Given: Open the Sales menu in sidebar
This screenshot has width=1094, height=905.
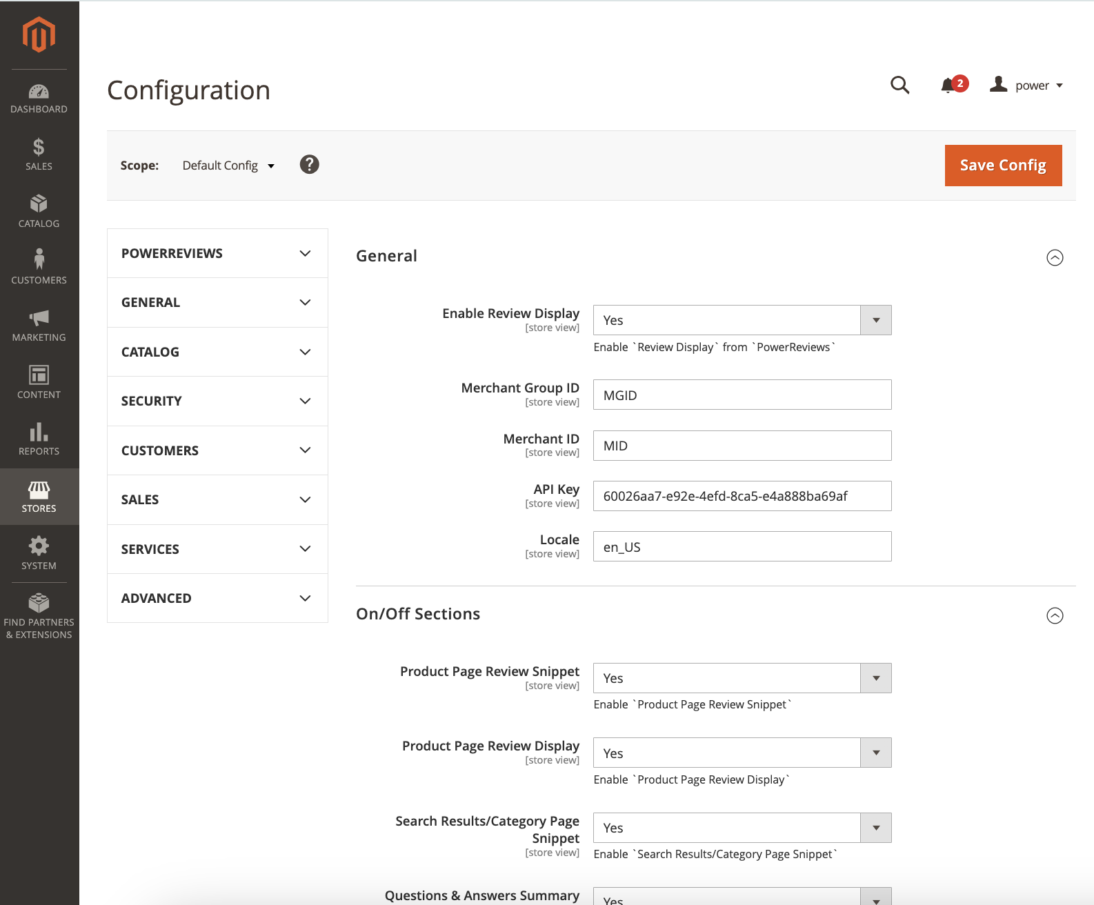Looking at the screenshot, I should 39,155.
